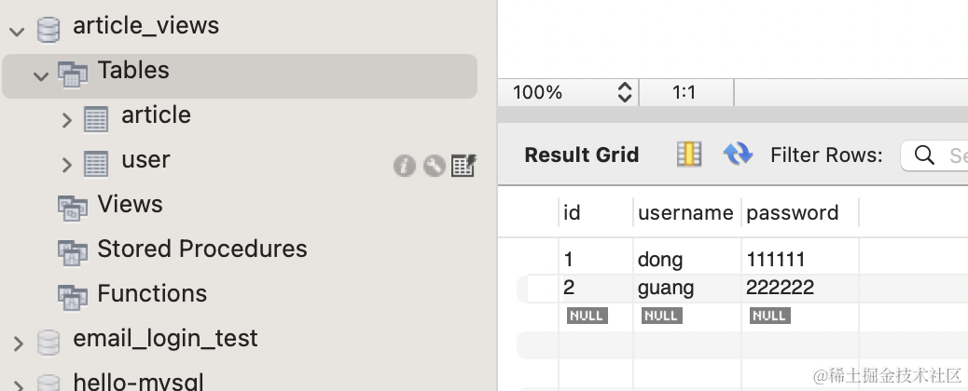The width and height of the screenshot is (968, 391).
Task: Click the info icon on user table
Action: coord(404,166)
